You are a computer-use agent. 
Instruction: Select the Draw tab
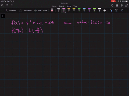click(x=69, y=6)
